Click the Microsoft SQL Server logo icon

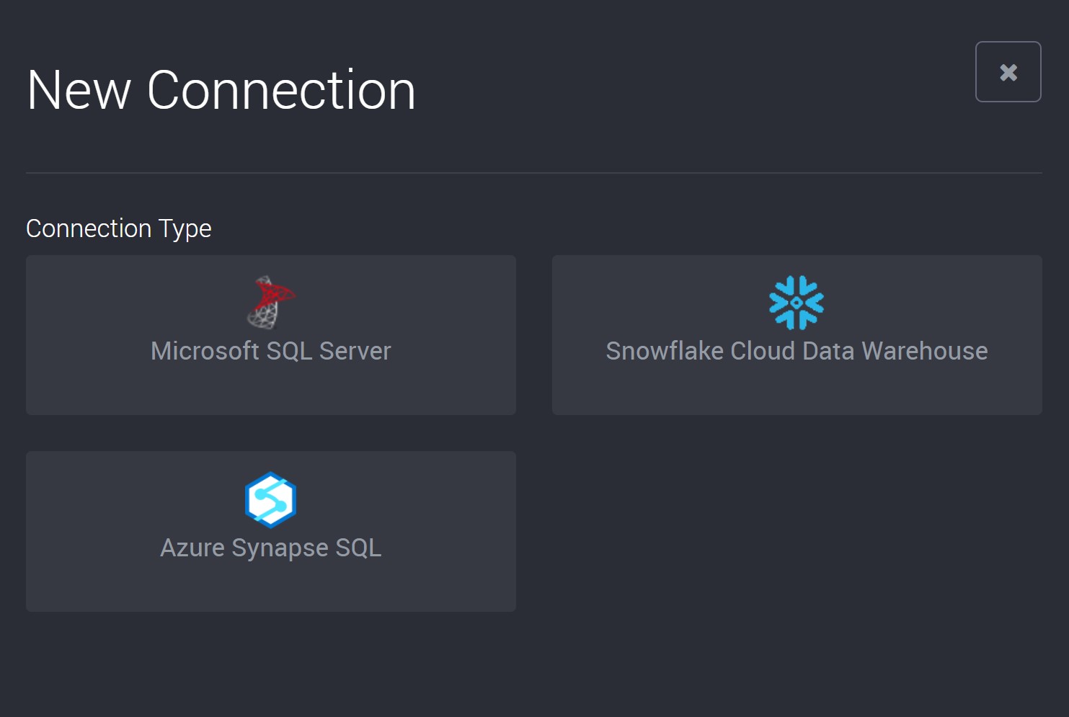tap(271, 303)
